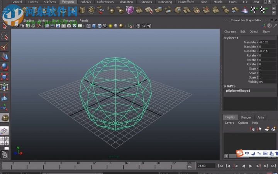Select the arrow Select tool in toolbox
This screenshot has width=278, height=174.
(5, 26)
